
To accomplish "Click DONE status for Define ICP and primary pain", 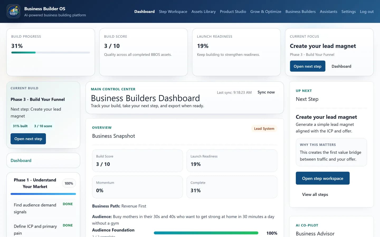I will point(68,225).
